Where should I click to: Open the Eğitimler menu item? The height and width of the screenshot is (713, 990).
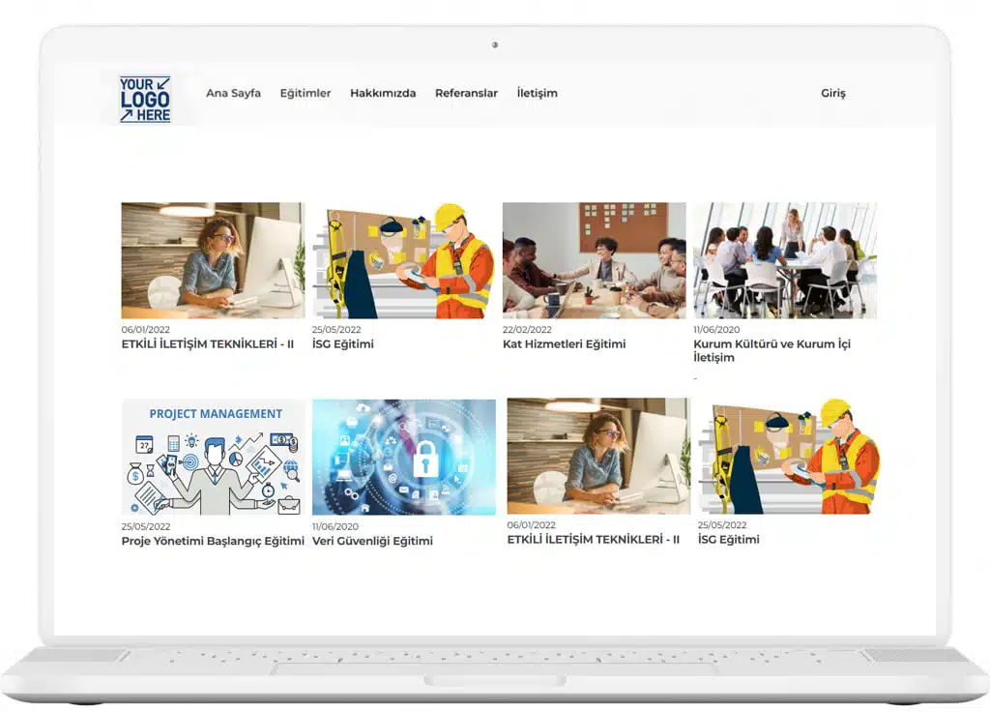[x=305, y=93]
